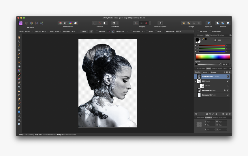The image size is (248, 156).
Task: Collapse the Girl layer group
Action: [x=196, y=81]
